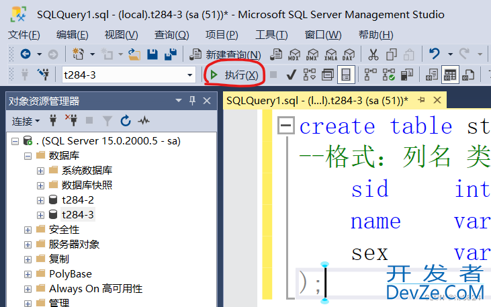
Task: Select Results to Text mode
Action: click(432, 75)
